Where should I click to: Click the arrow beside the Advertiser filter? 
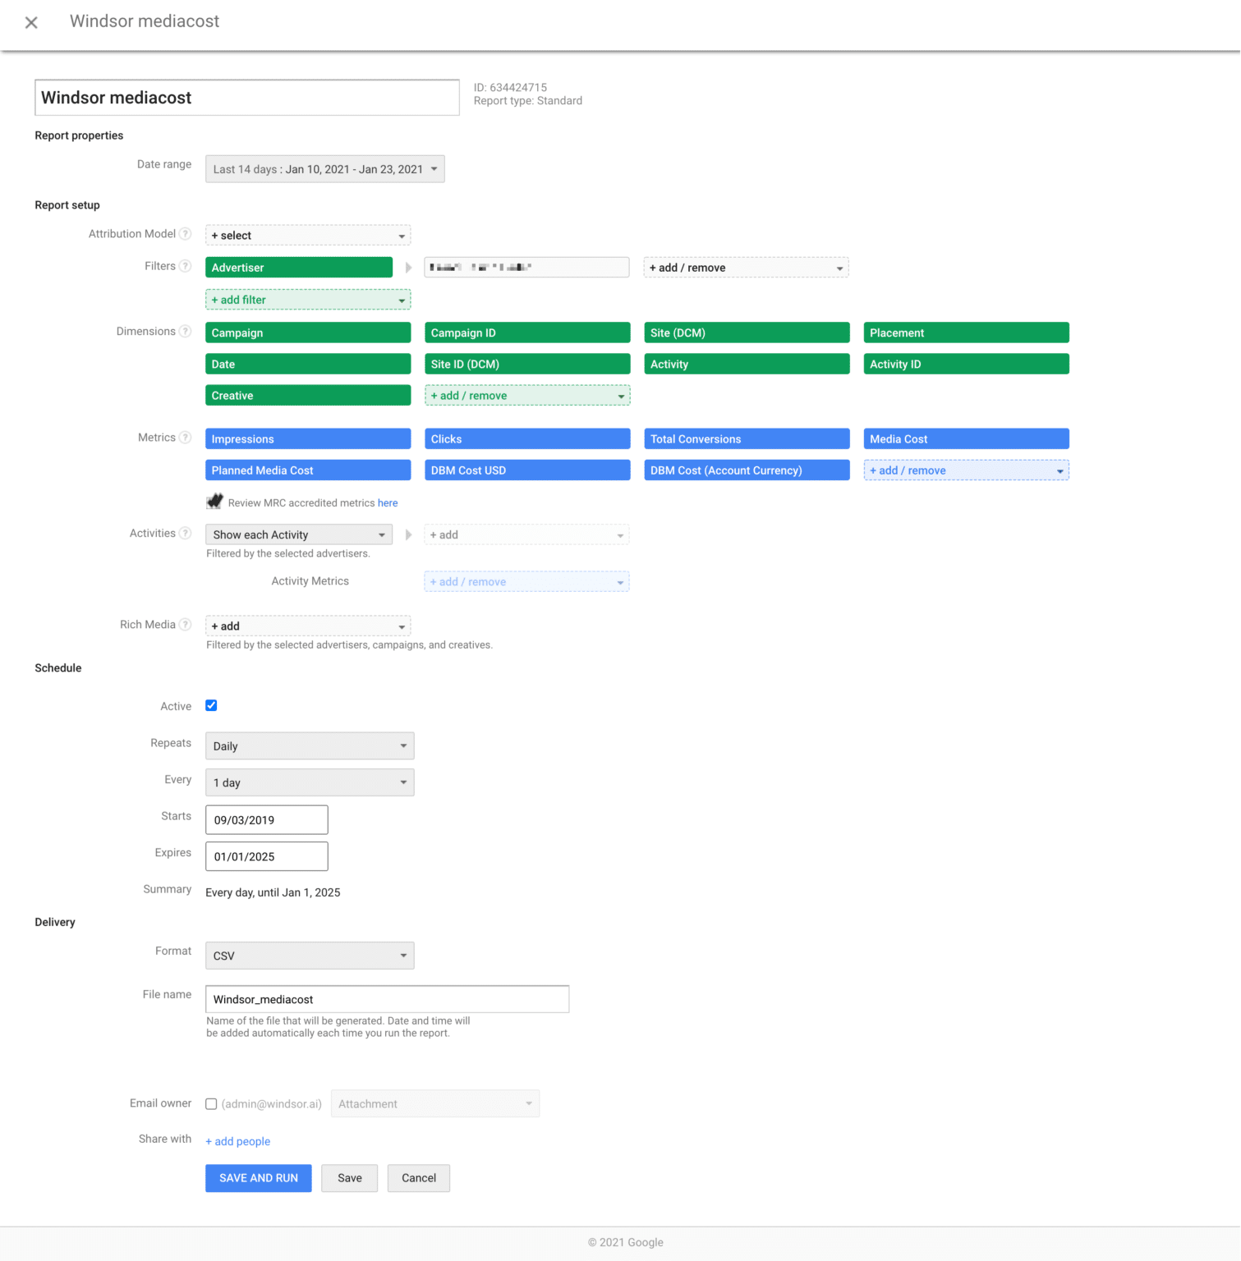pos(409,267)
